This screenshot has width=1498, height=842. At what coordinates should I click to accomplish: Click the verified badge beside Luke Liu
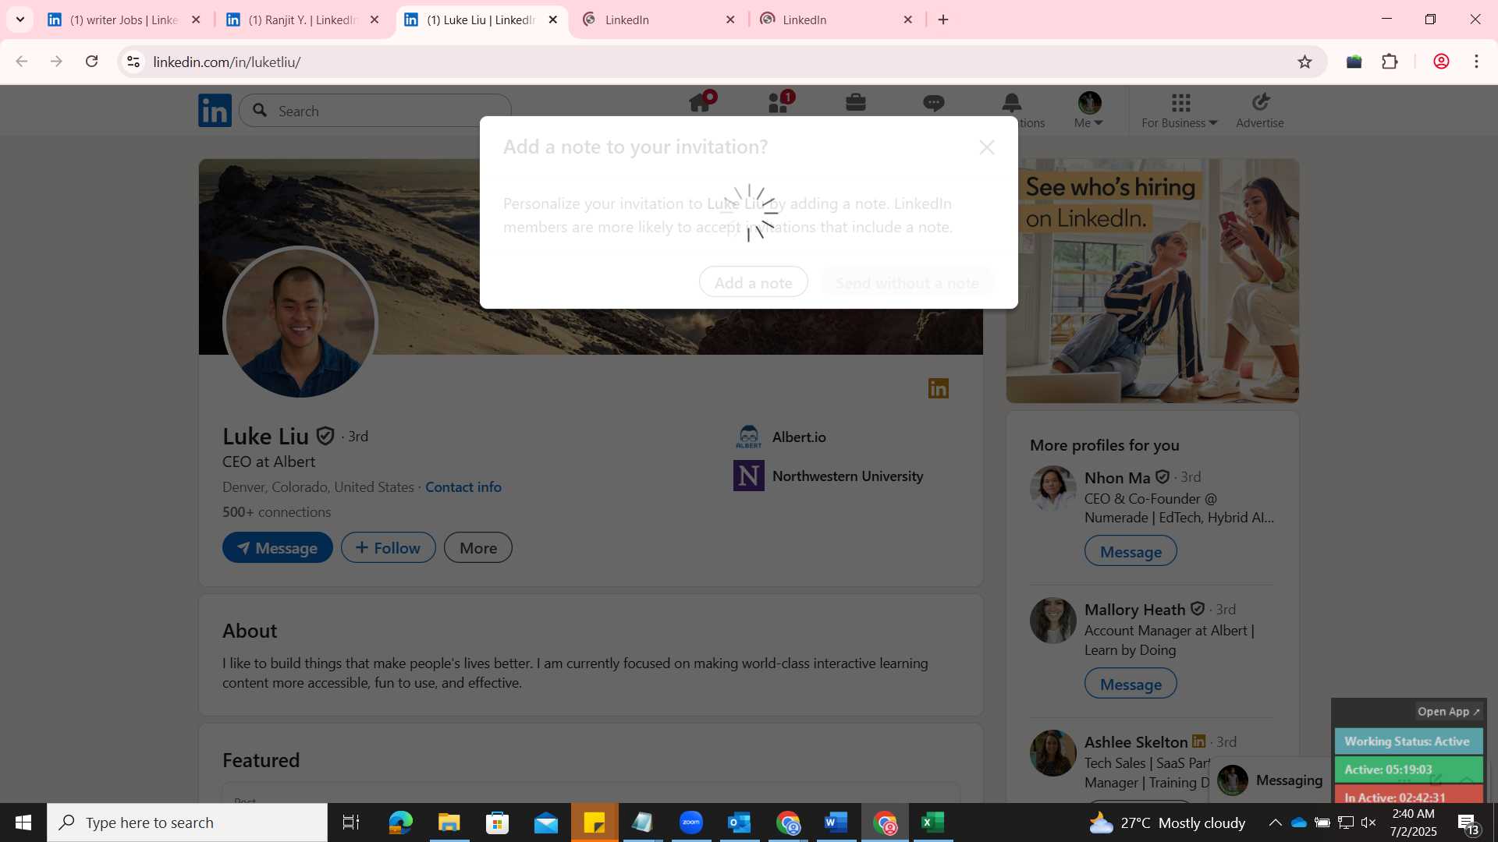[x=325, y=436]
